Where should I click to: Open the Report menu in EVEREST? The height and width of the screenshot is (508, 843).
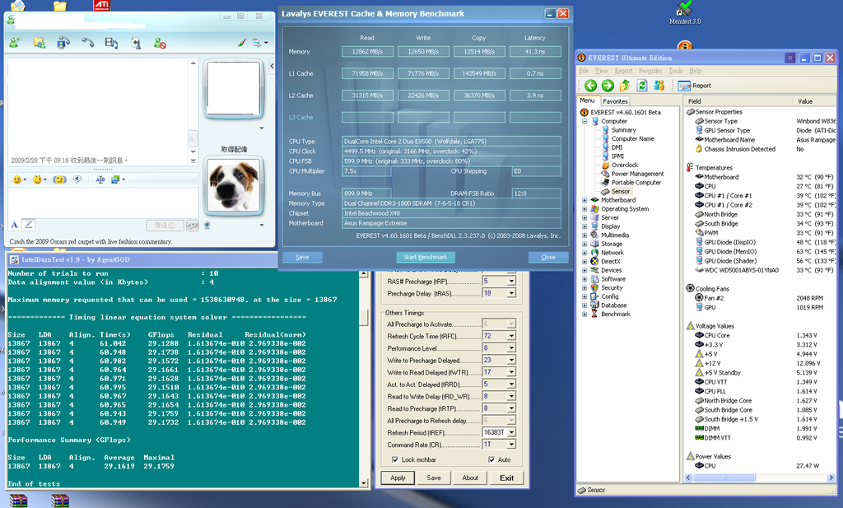coord(624,71)
